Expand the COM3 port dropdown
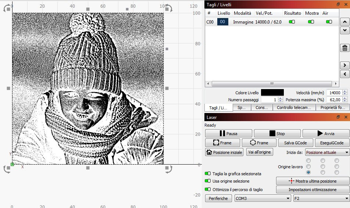Viewport: 350px width, 208px height. [x=262, y=198]
